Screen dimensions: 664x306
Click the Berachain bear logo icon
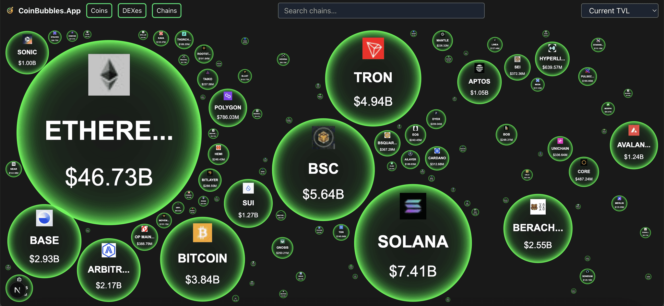(538, 207)
